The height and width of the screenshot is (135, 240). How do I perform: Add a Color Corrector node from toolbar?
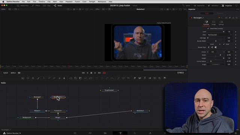click(44, 78)
